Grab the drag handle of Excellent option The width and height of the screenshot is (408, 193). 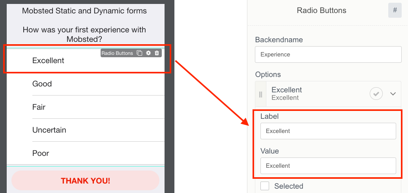(260, 94)
